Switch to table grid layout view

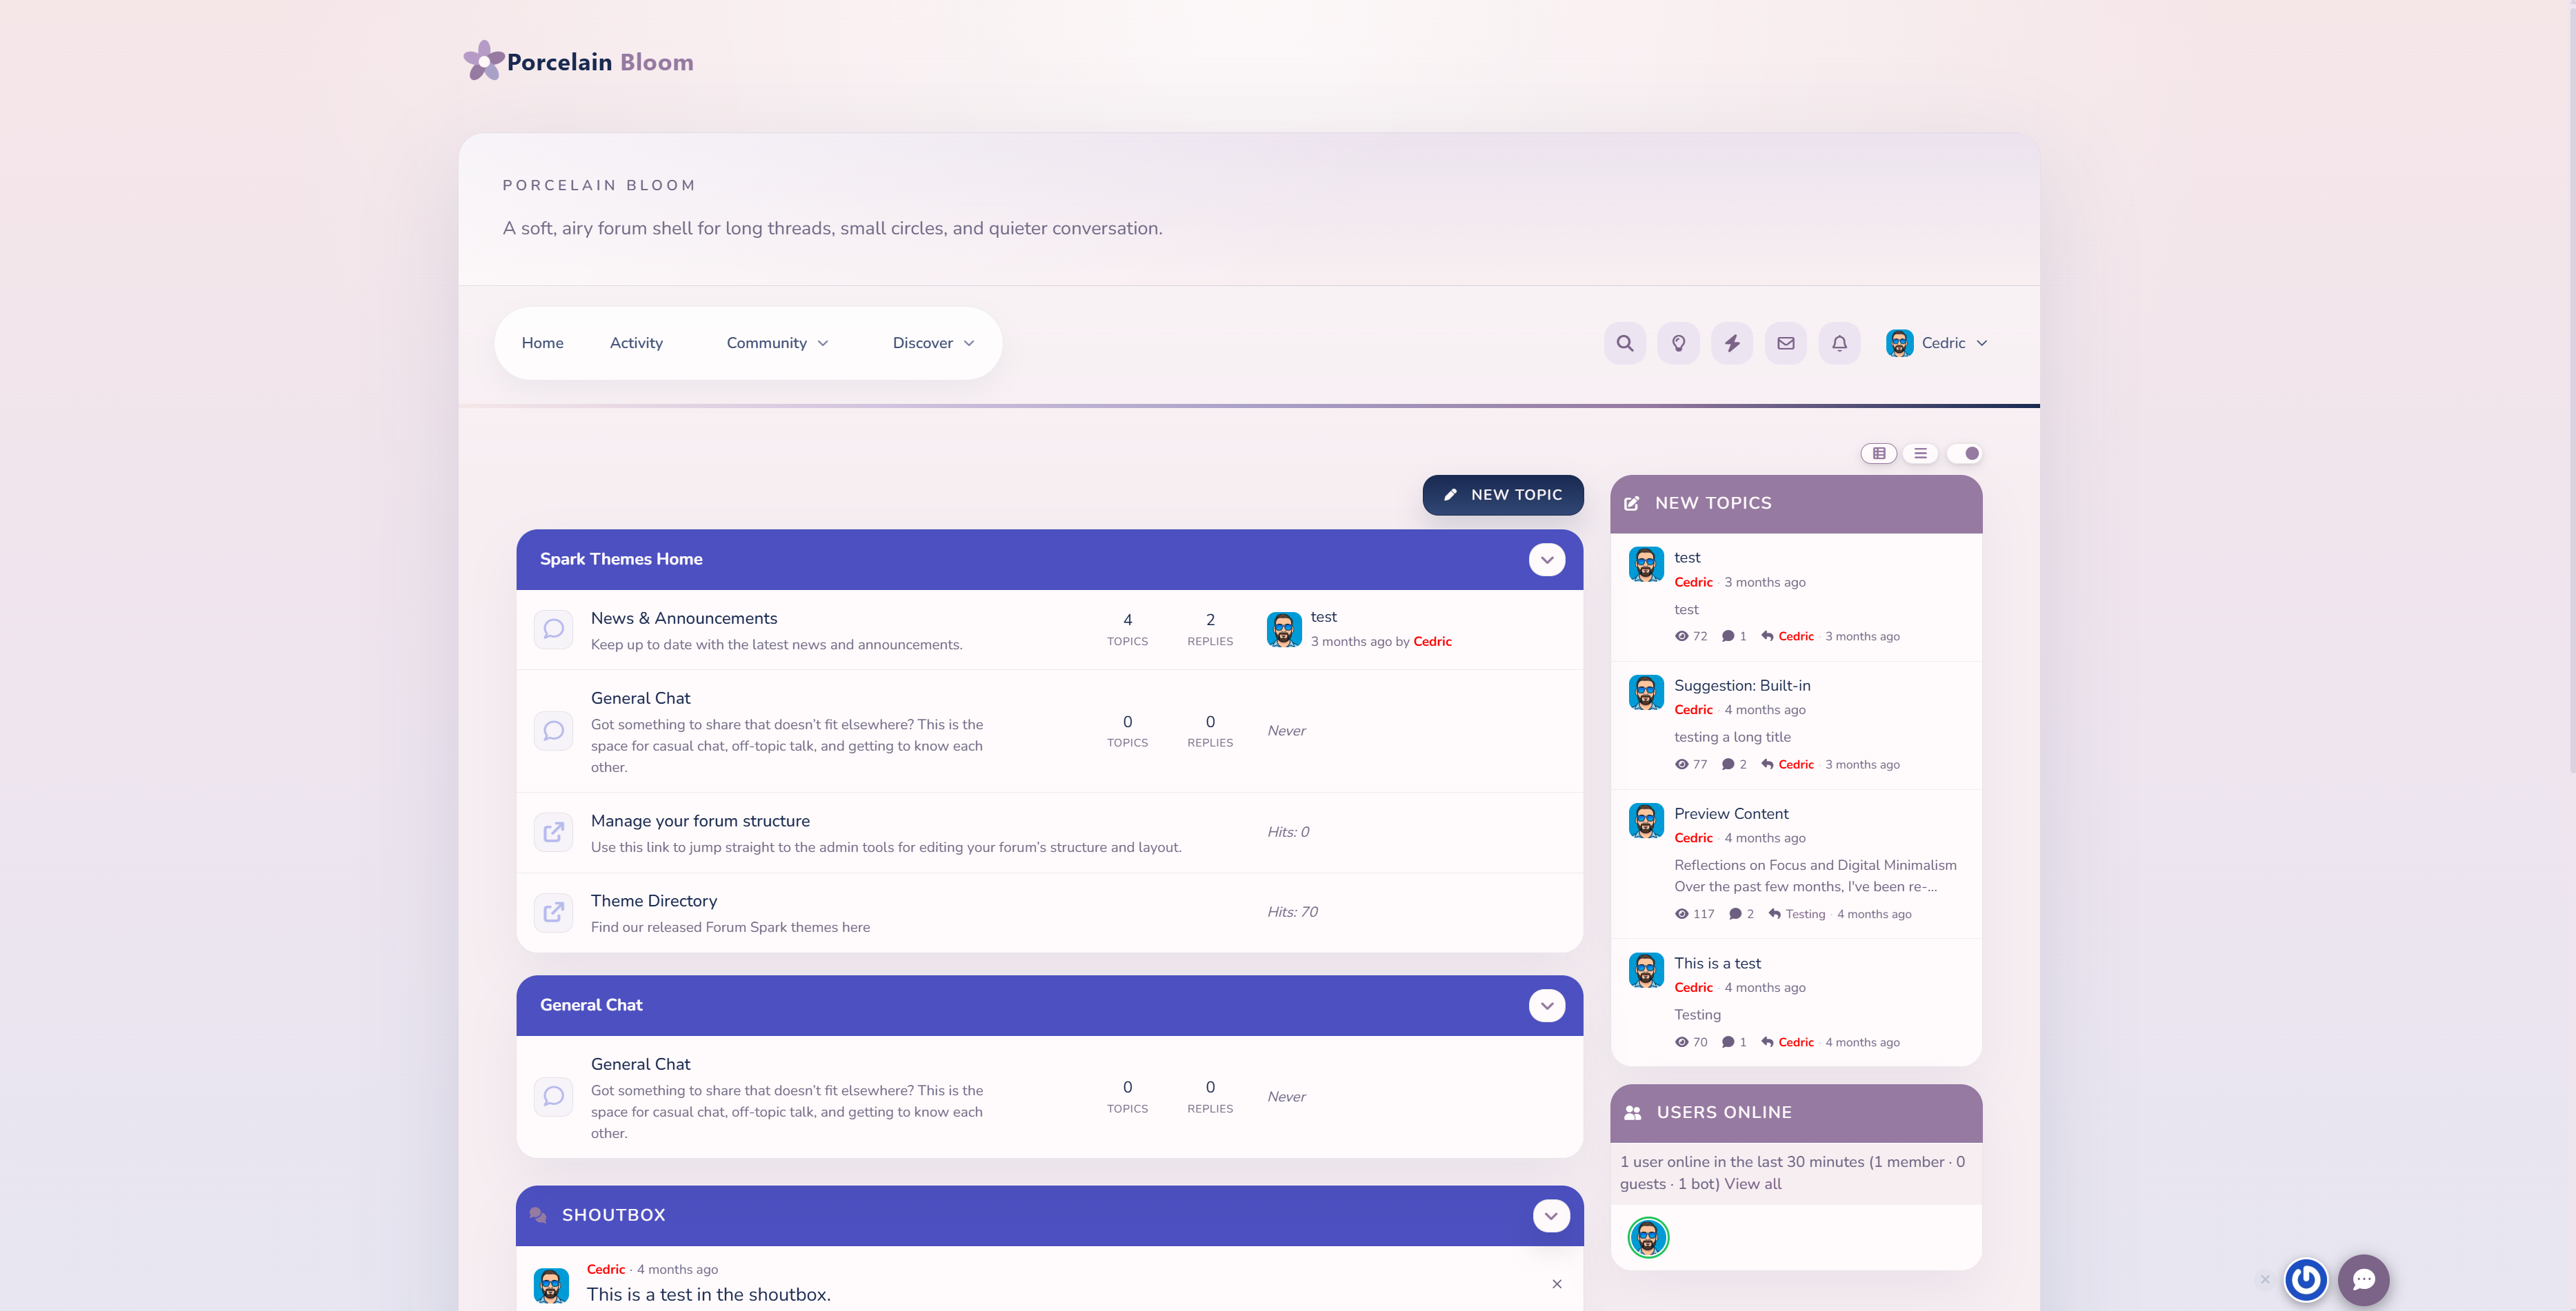click(1879, 454)
